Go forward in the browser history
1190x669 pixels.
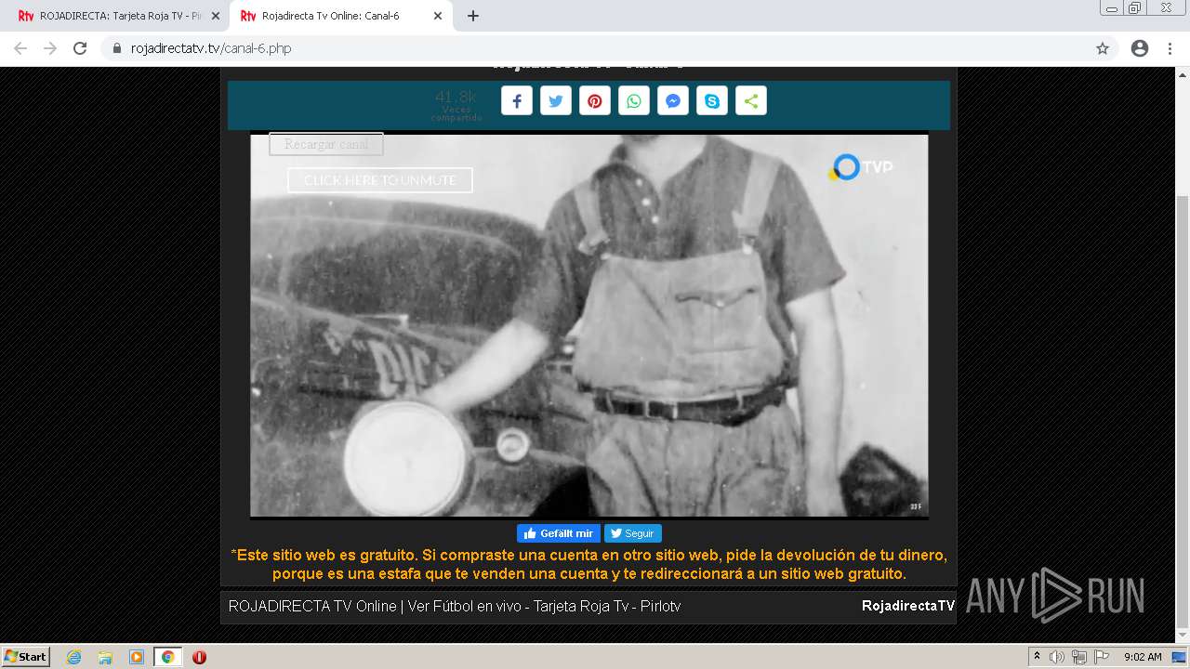tap(50, 48)
